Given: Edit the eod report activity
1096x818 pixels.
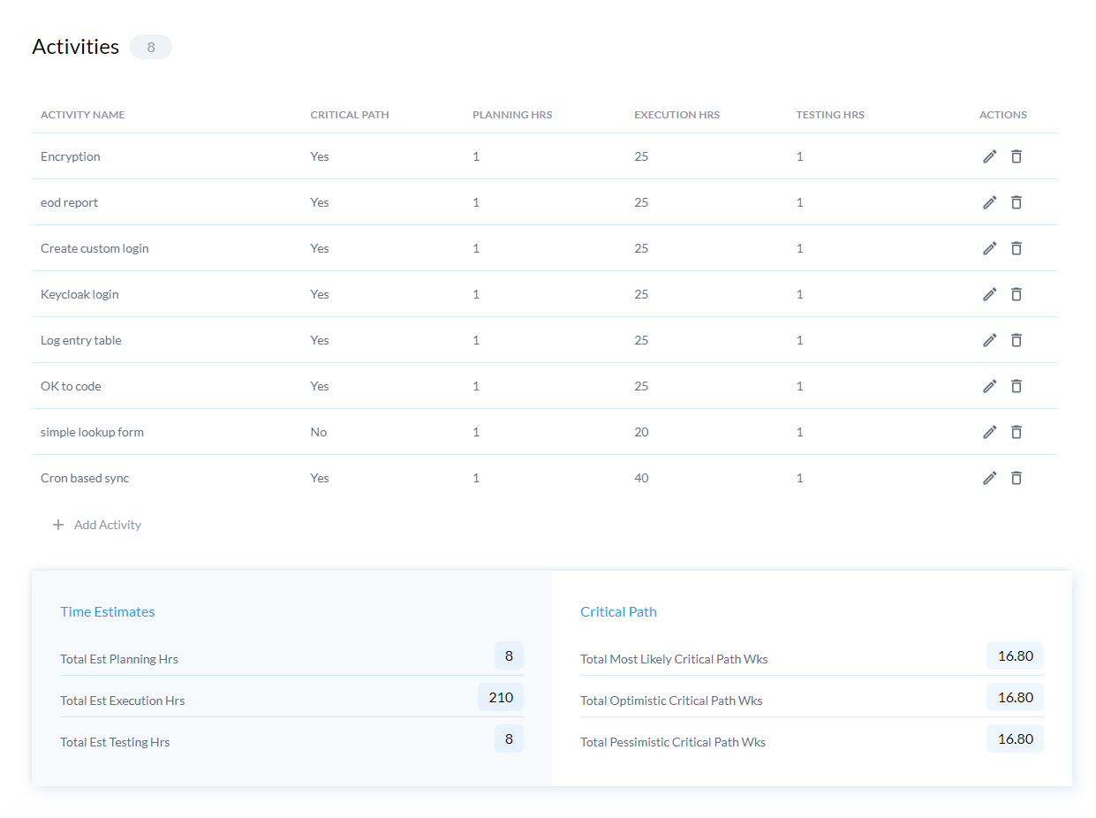Looking at the screenshot, I should (x=989, y=202).
